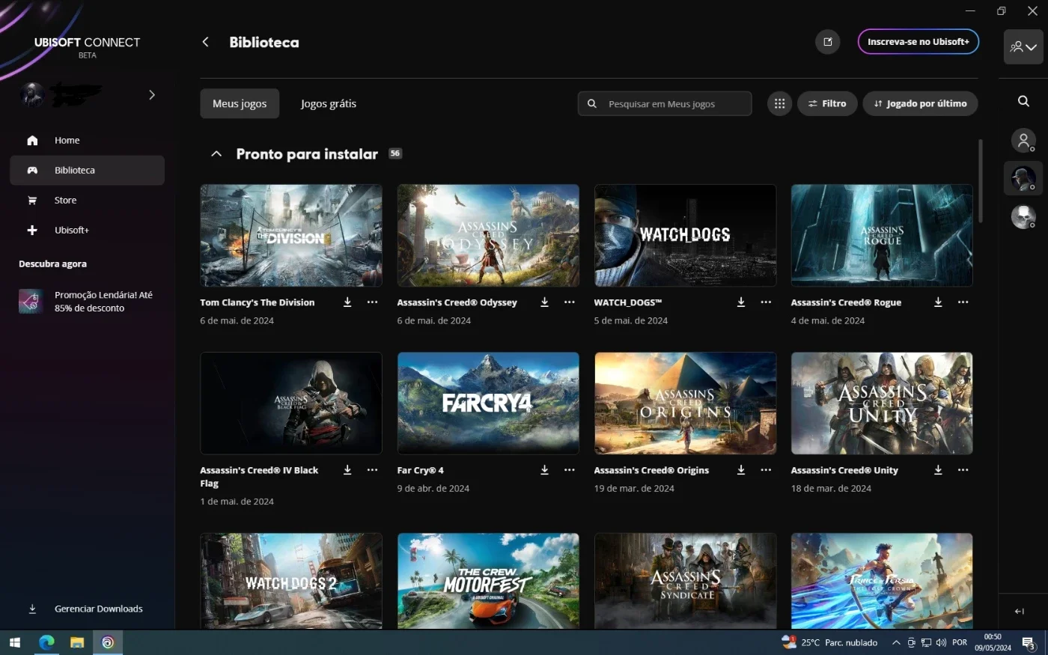Open more options for Assassin's Creed Odyssey
Screen dimensions: 1048x655
[x=570, y=302]
